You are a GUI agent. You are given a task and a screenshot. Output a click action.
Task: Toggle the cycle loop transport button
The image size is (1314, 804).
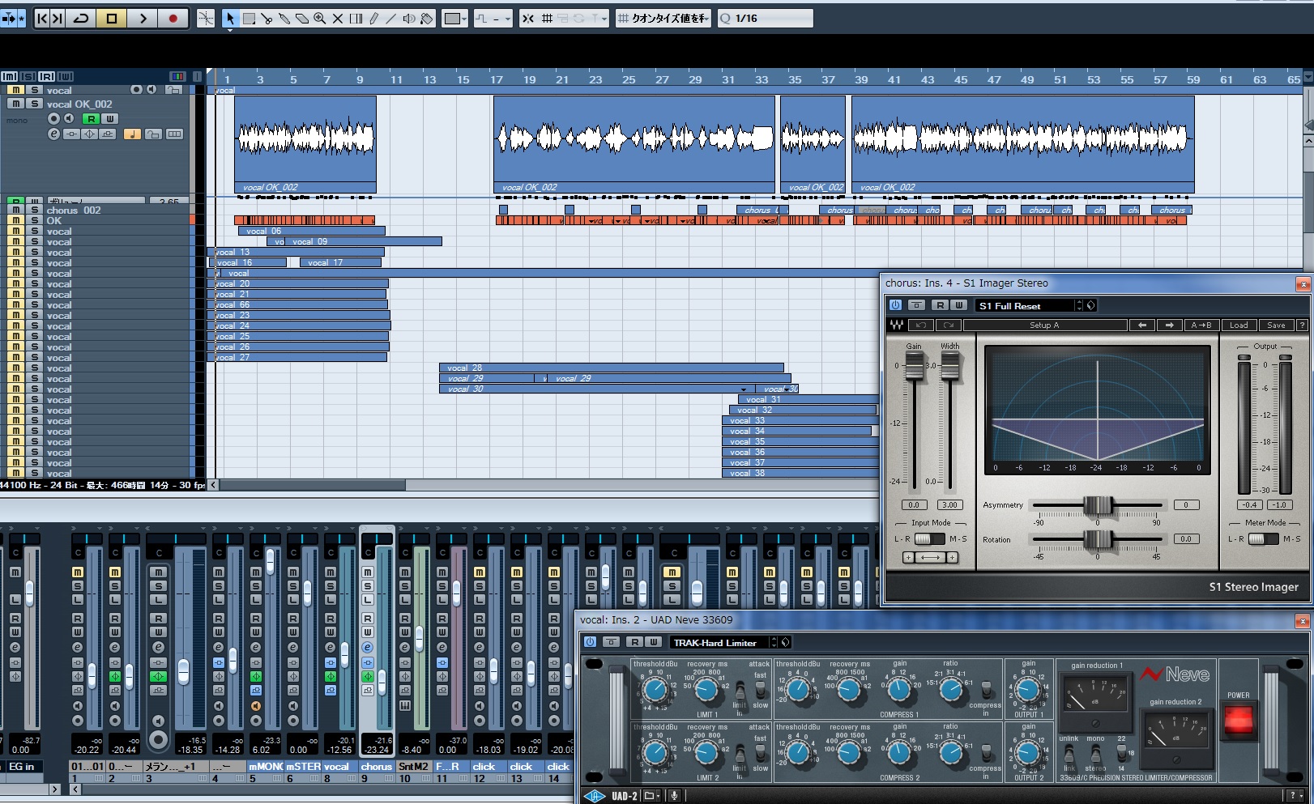click(x=81, y=18)
